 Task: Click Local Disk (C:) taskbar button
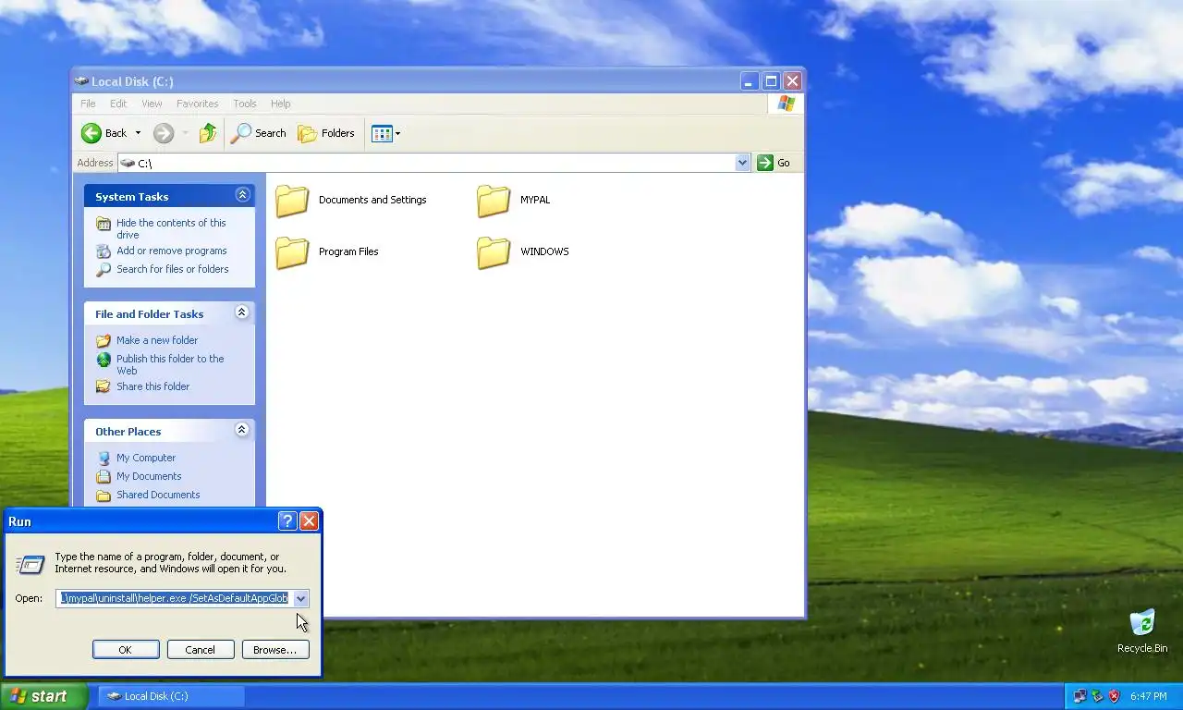click(172, 696)
